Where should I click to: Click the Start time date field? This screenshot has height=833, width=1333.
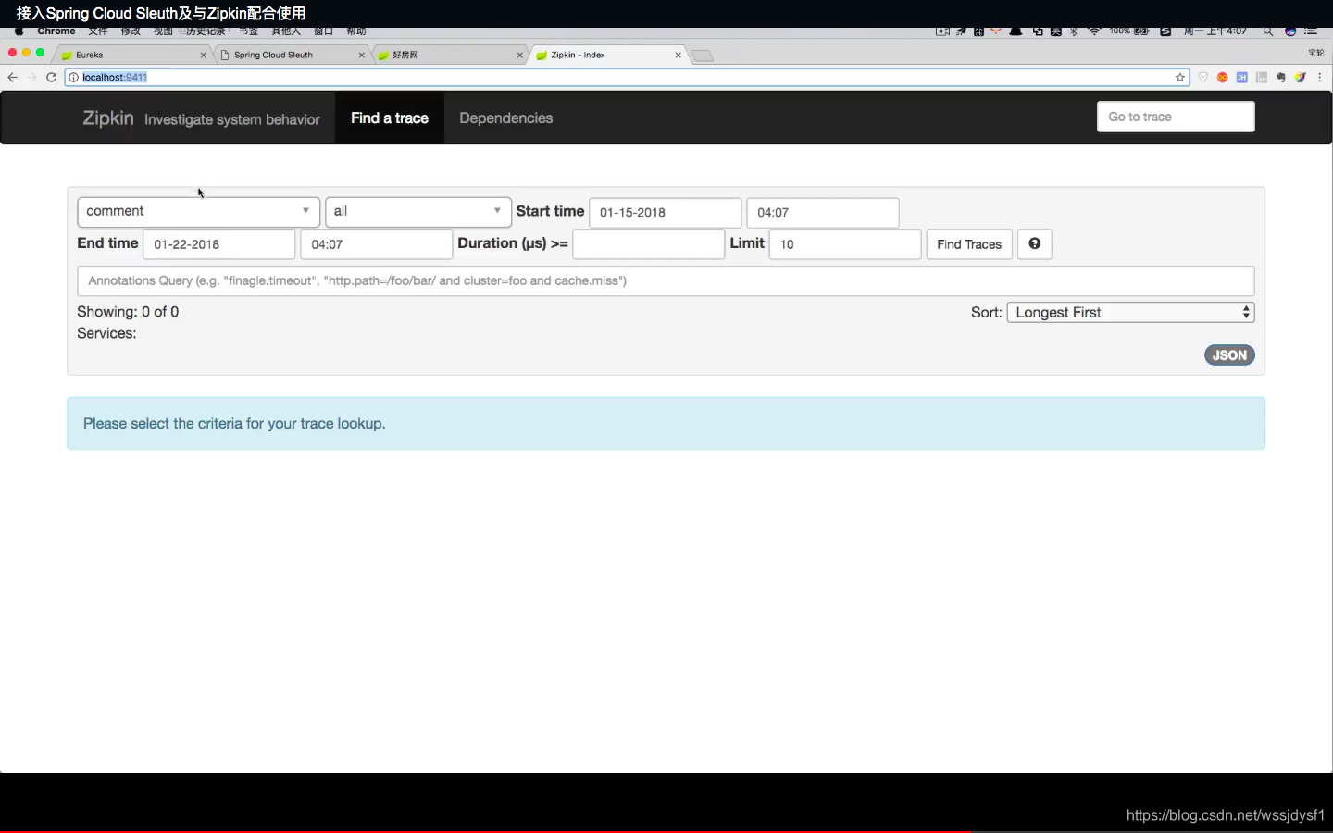pos(666,213)
